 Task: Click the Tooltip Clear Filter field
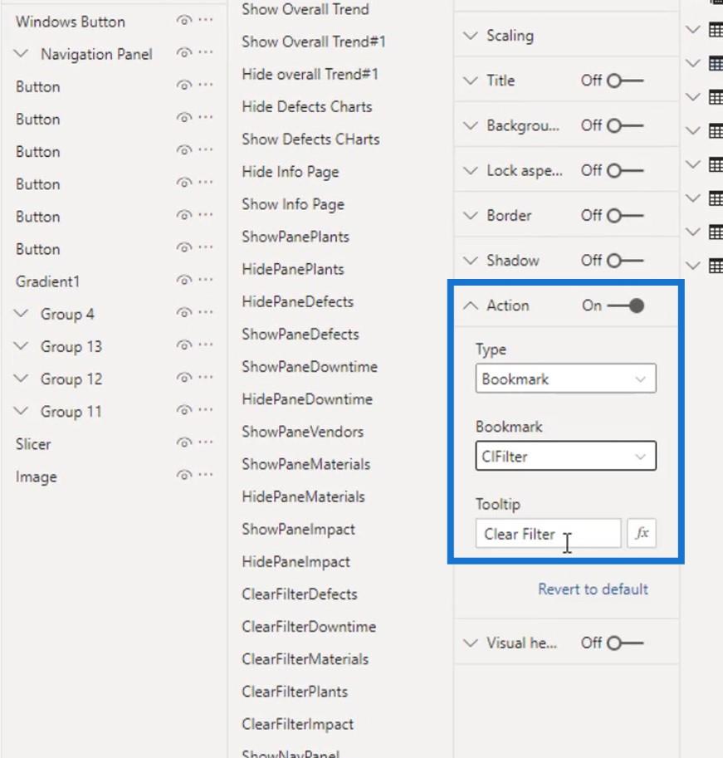coord(548,533)
